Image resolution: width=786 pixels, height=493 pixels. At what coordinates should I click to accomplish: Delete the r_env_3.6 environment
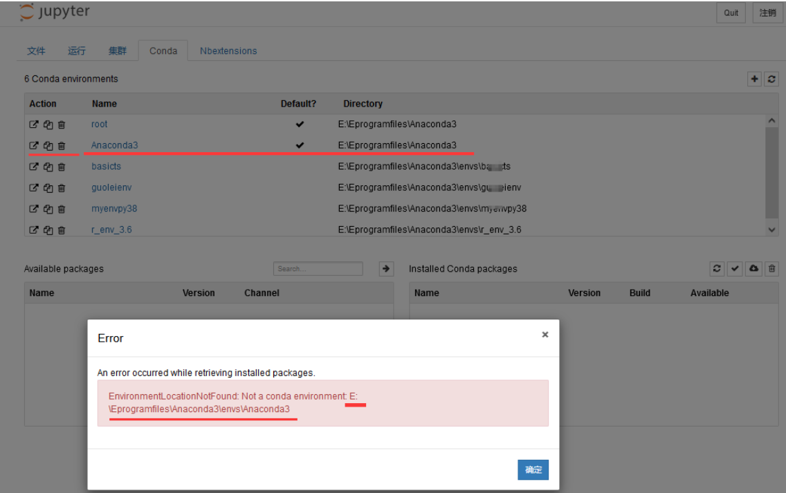(x=62, y=230)
